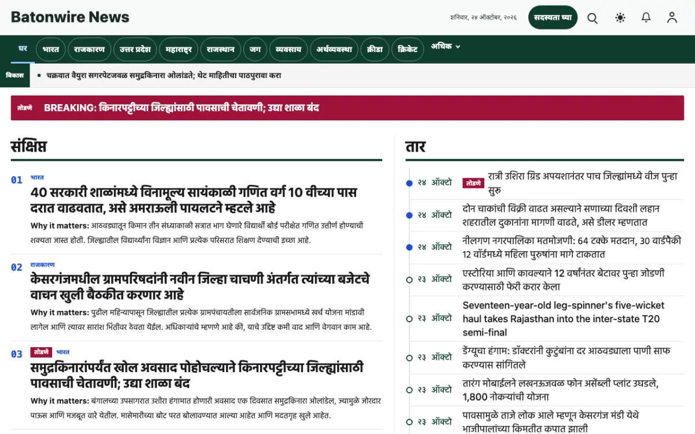Open the राजस्थान navigation tab
The width and height of the screenshot is (695, 434).
(x=221, y=50)
